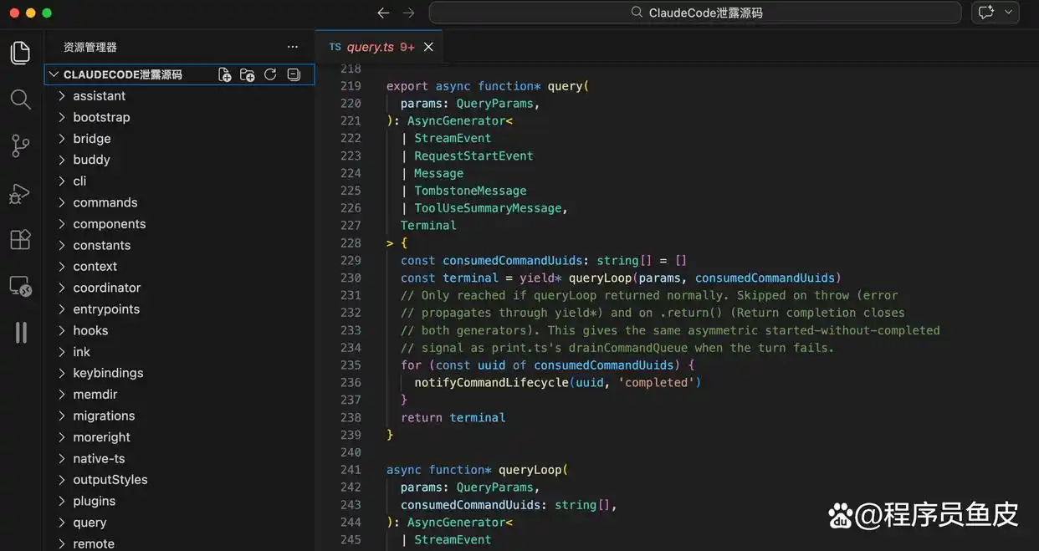Click the New Folder icon in explorer header
The height and width of the screenshot is (551, 1039).
247,74
